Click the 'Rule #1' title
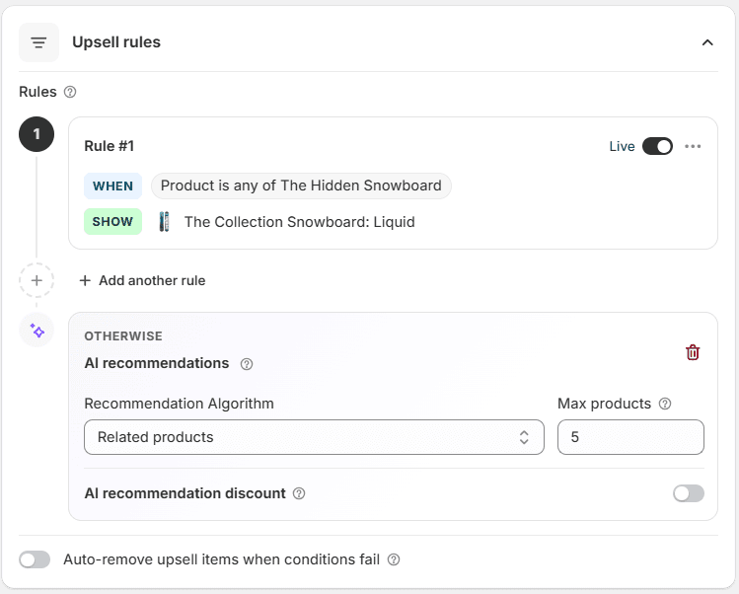739x594 pixels. (109, 146)
